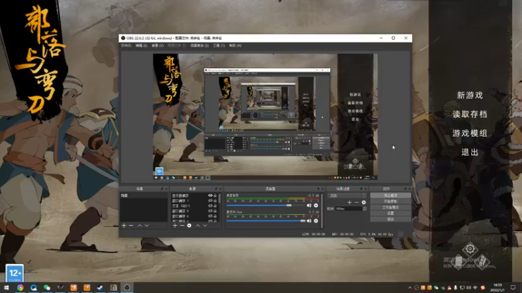Select 读取存档 in the game menu
522x293 pixels.
click(x=470, y=115)
